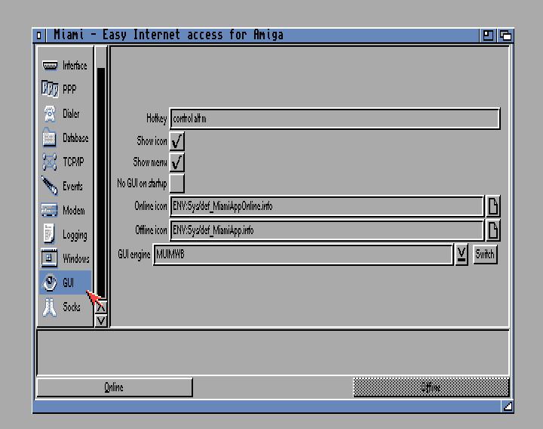Select the Socks icon in sidebar
The height and width of the screenshot is (429, 543).
[x=50, y=307]
